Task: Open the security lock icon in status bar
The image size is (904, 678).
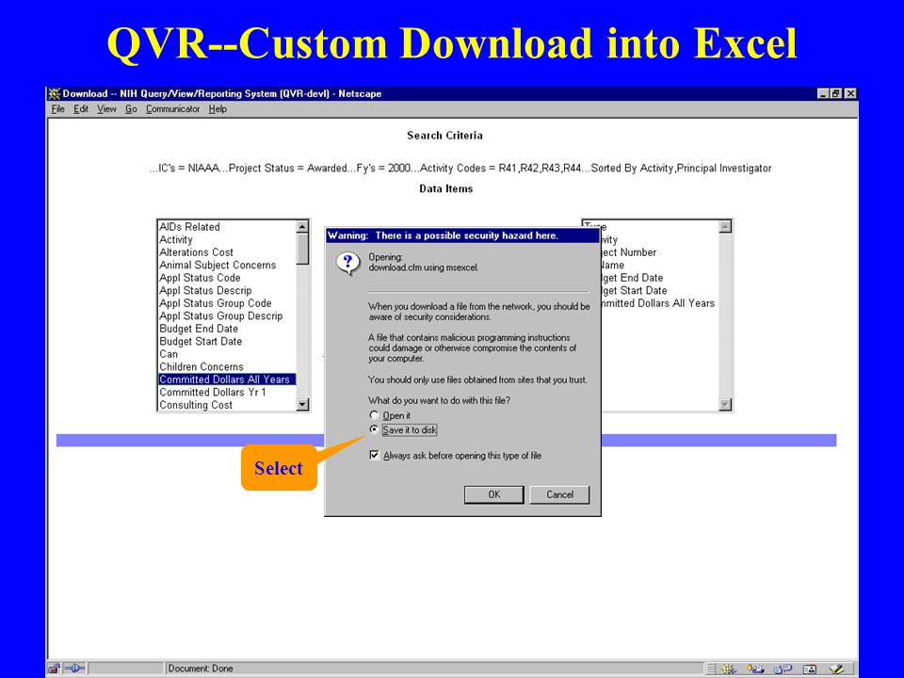Action: (55, 669)
